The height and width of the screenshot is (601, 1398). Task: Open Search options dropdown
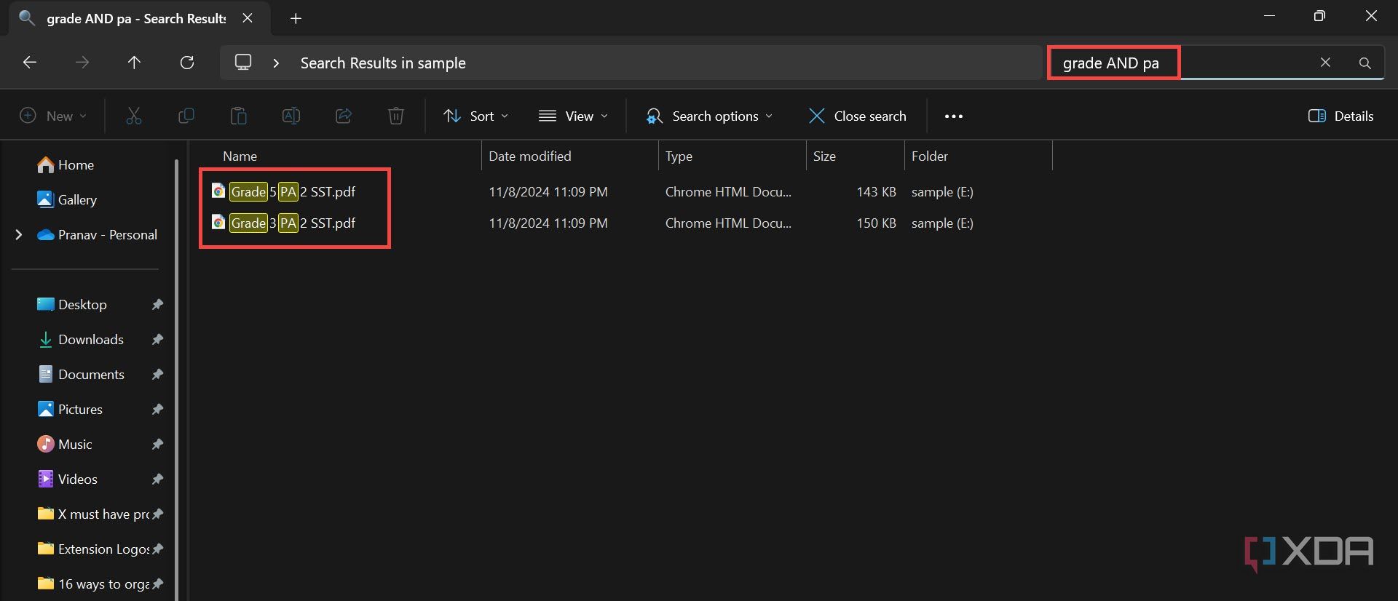pos(709,116)
